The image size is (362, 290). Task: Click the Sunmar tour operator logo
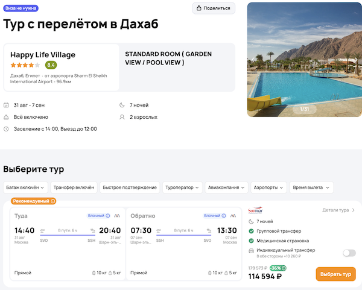[255, 210]
